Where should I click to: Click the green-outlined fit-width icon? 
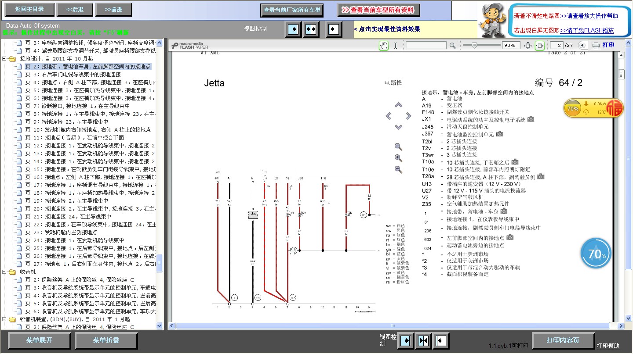pos(540,45)
